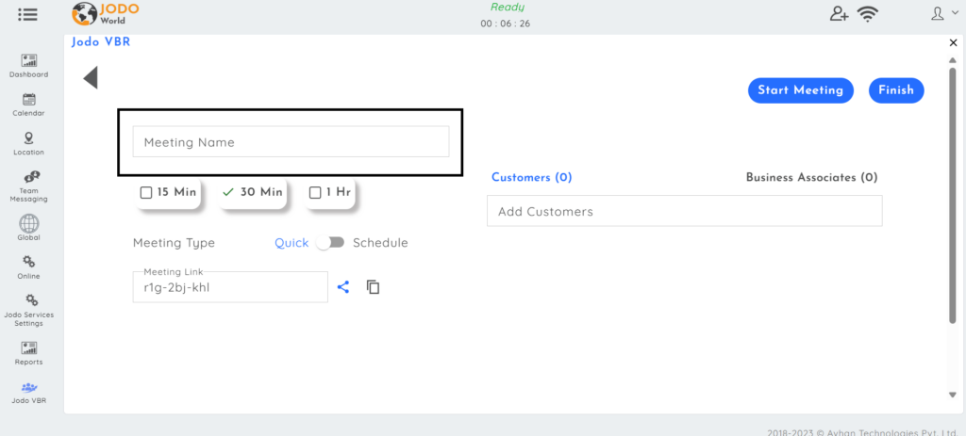966x436 pixels.
Task: Click the Jodo World globe logo
Action: 85,14
